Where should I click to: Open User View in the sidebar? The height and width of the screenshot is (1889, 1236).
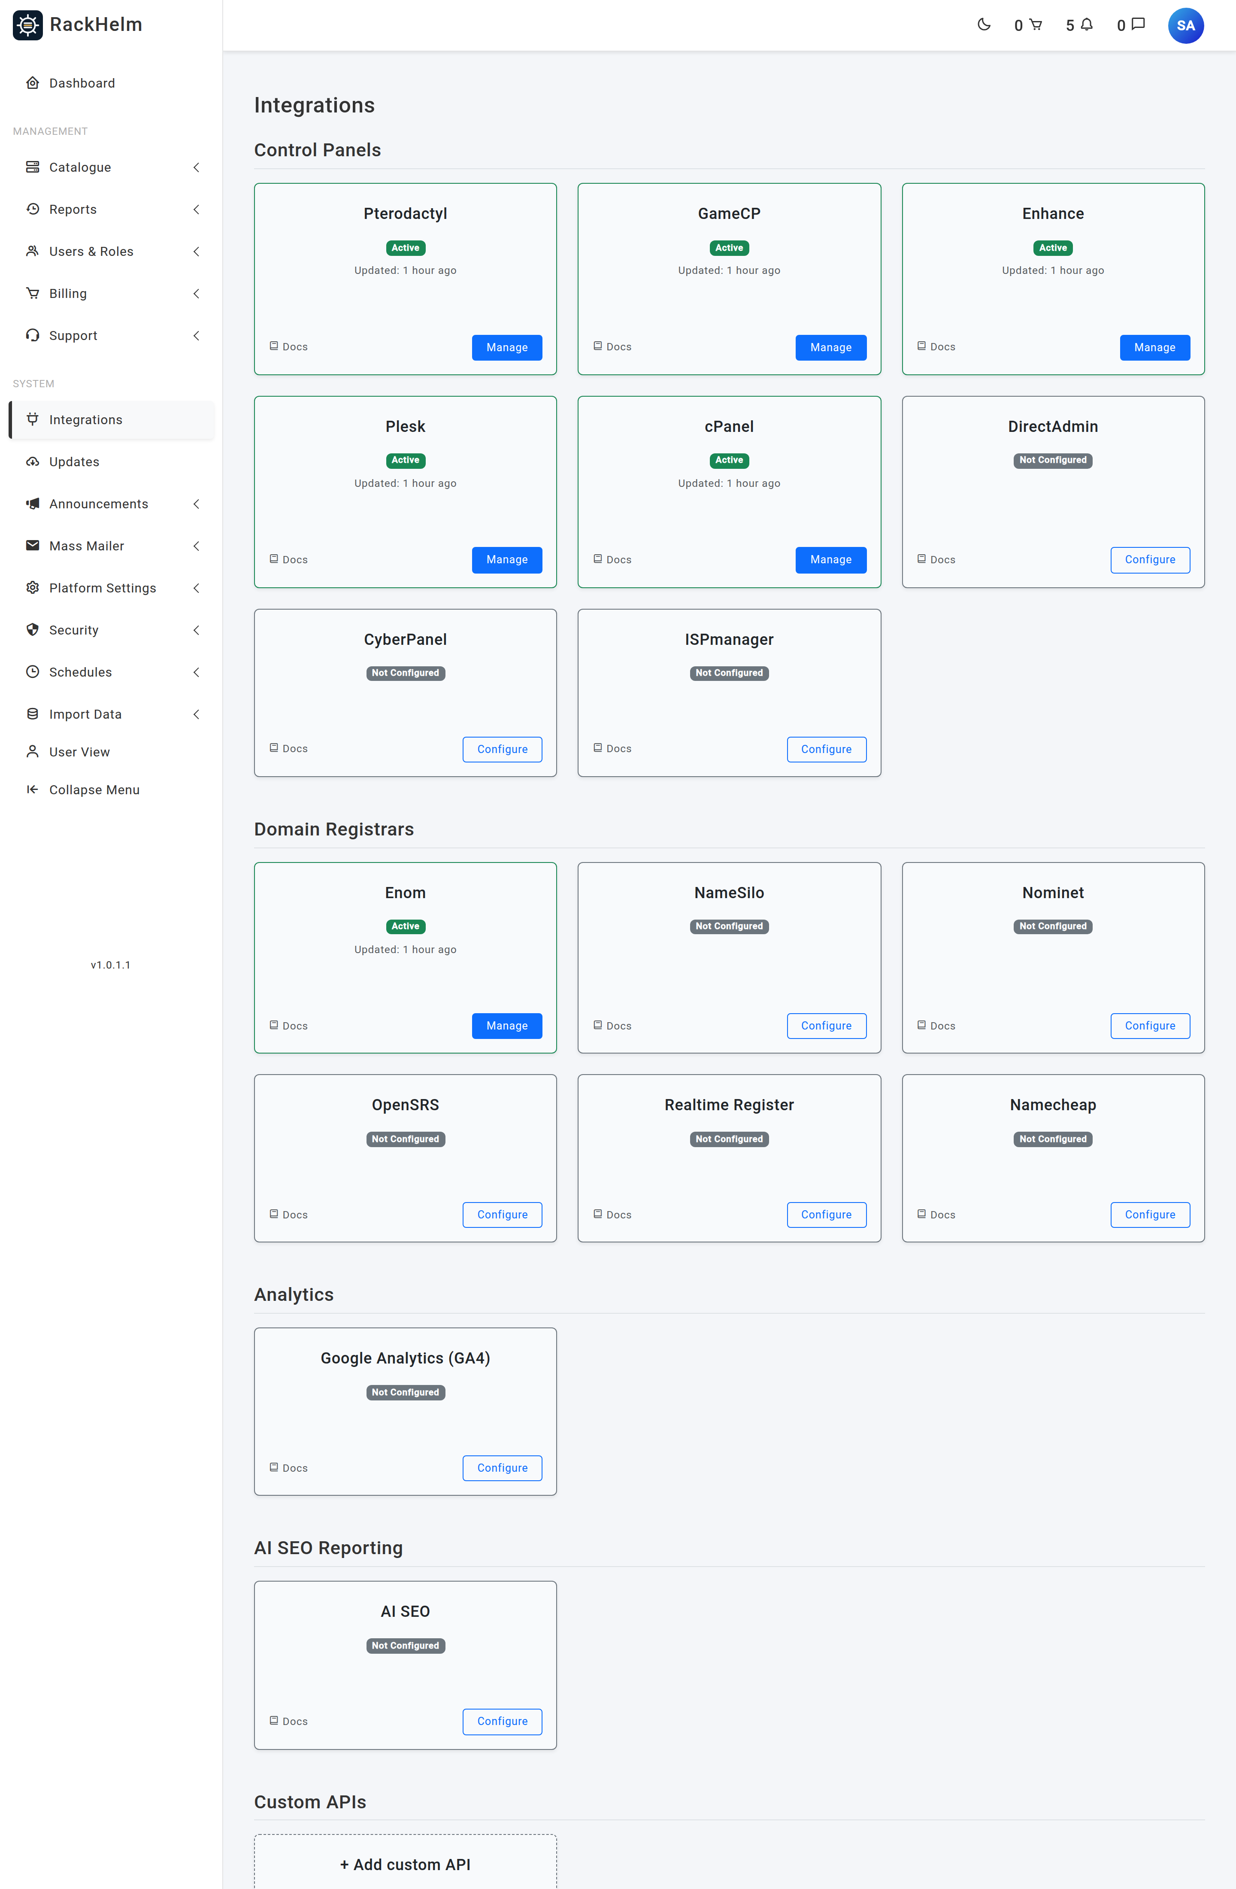(111, 752)
